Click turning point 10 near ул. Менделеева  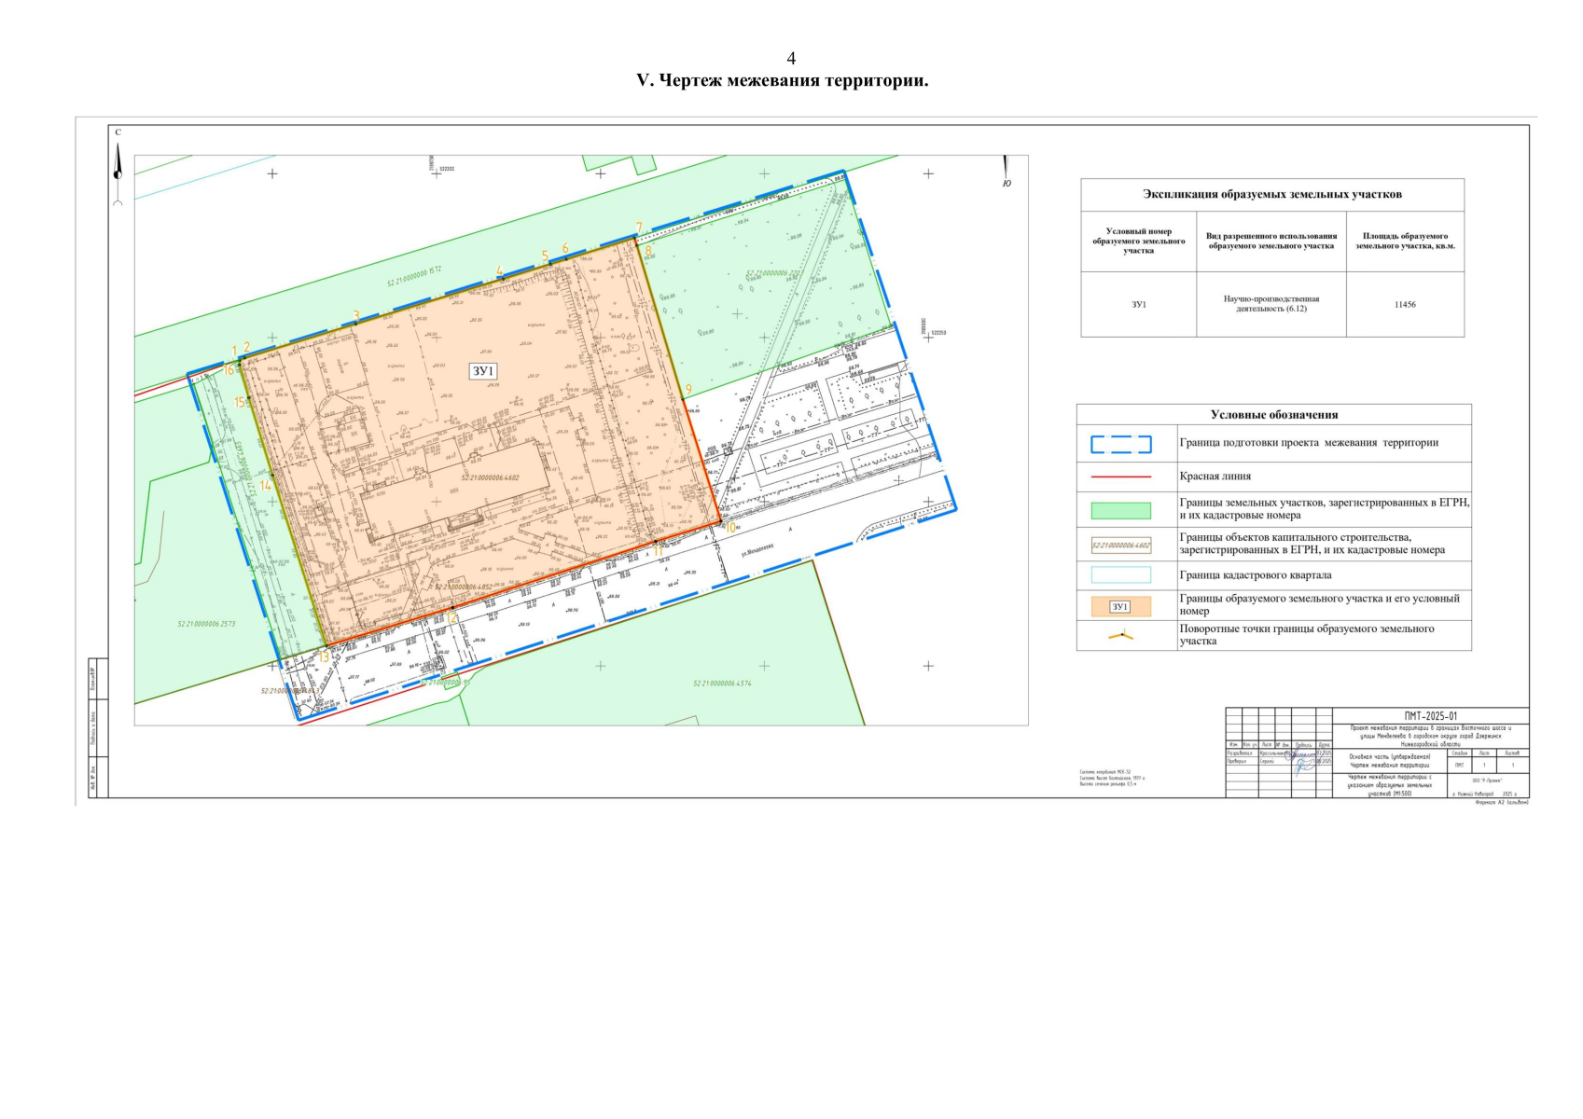point(729,527)
